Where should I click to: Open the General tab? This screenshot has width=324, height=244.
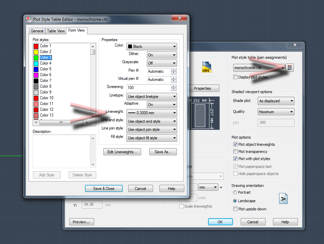point(37,31)
